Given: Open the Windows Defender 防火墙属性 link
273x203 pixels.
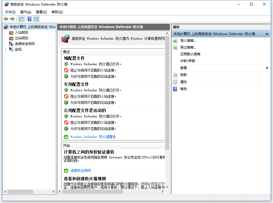Looking at the screenshot, I should pos(93,137).
